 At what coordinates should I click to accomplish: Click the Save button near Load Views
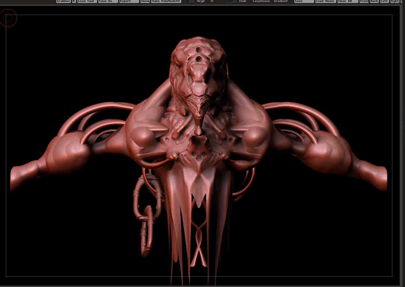(304, 1)
